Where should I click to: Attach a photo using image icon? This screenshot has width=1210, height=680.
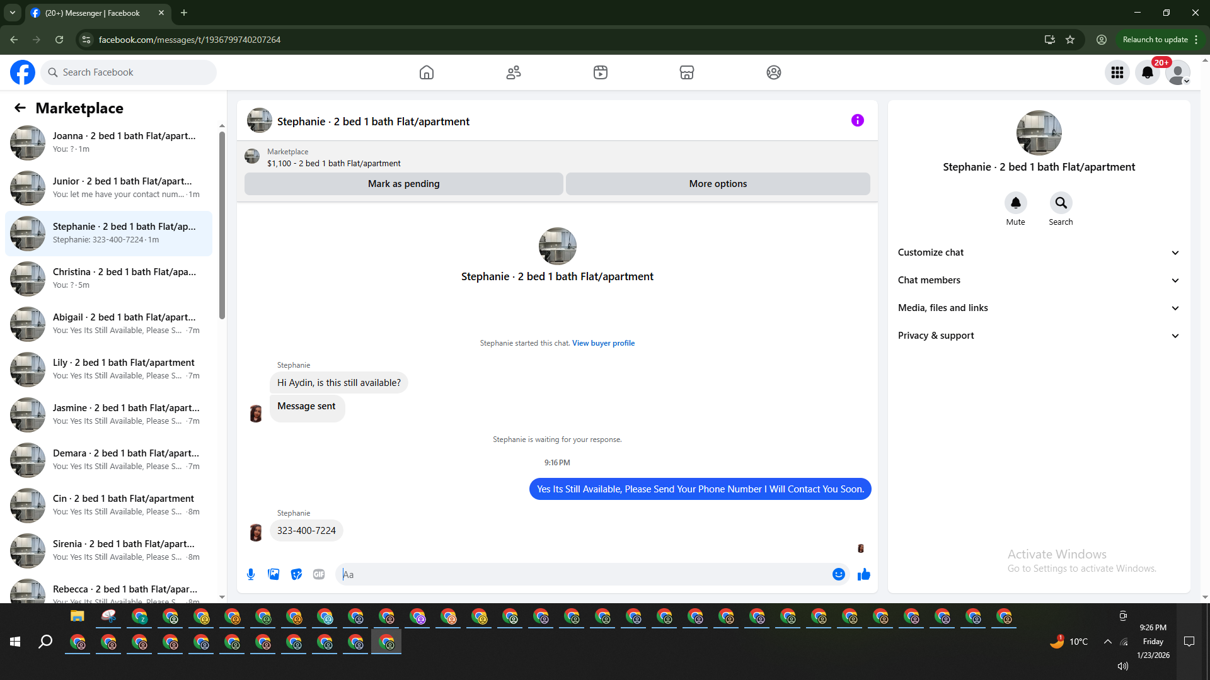click(x=274, y=574)
